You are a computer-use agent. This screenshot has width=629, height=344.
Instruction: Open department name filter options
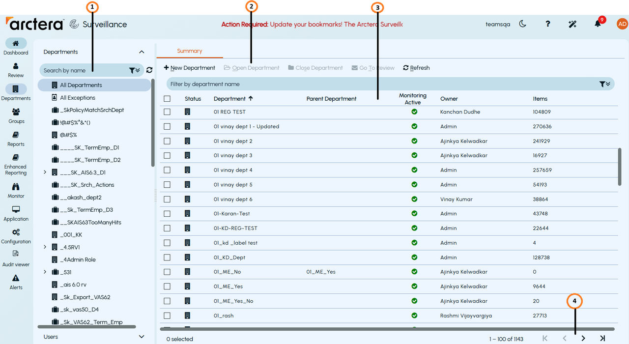[x=605, y=84]
